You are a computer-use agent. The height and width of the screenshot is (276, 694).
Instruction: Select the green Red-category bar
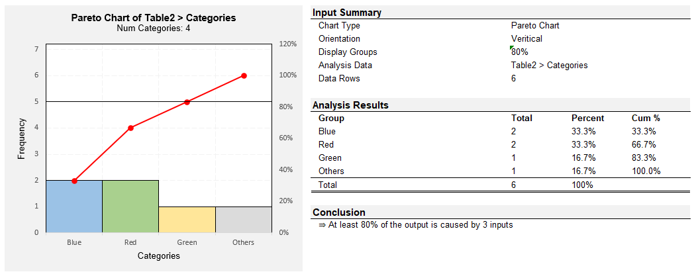130,206
